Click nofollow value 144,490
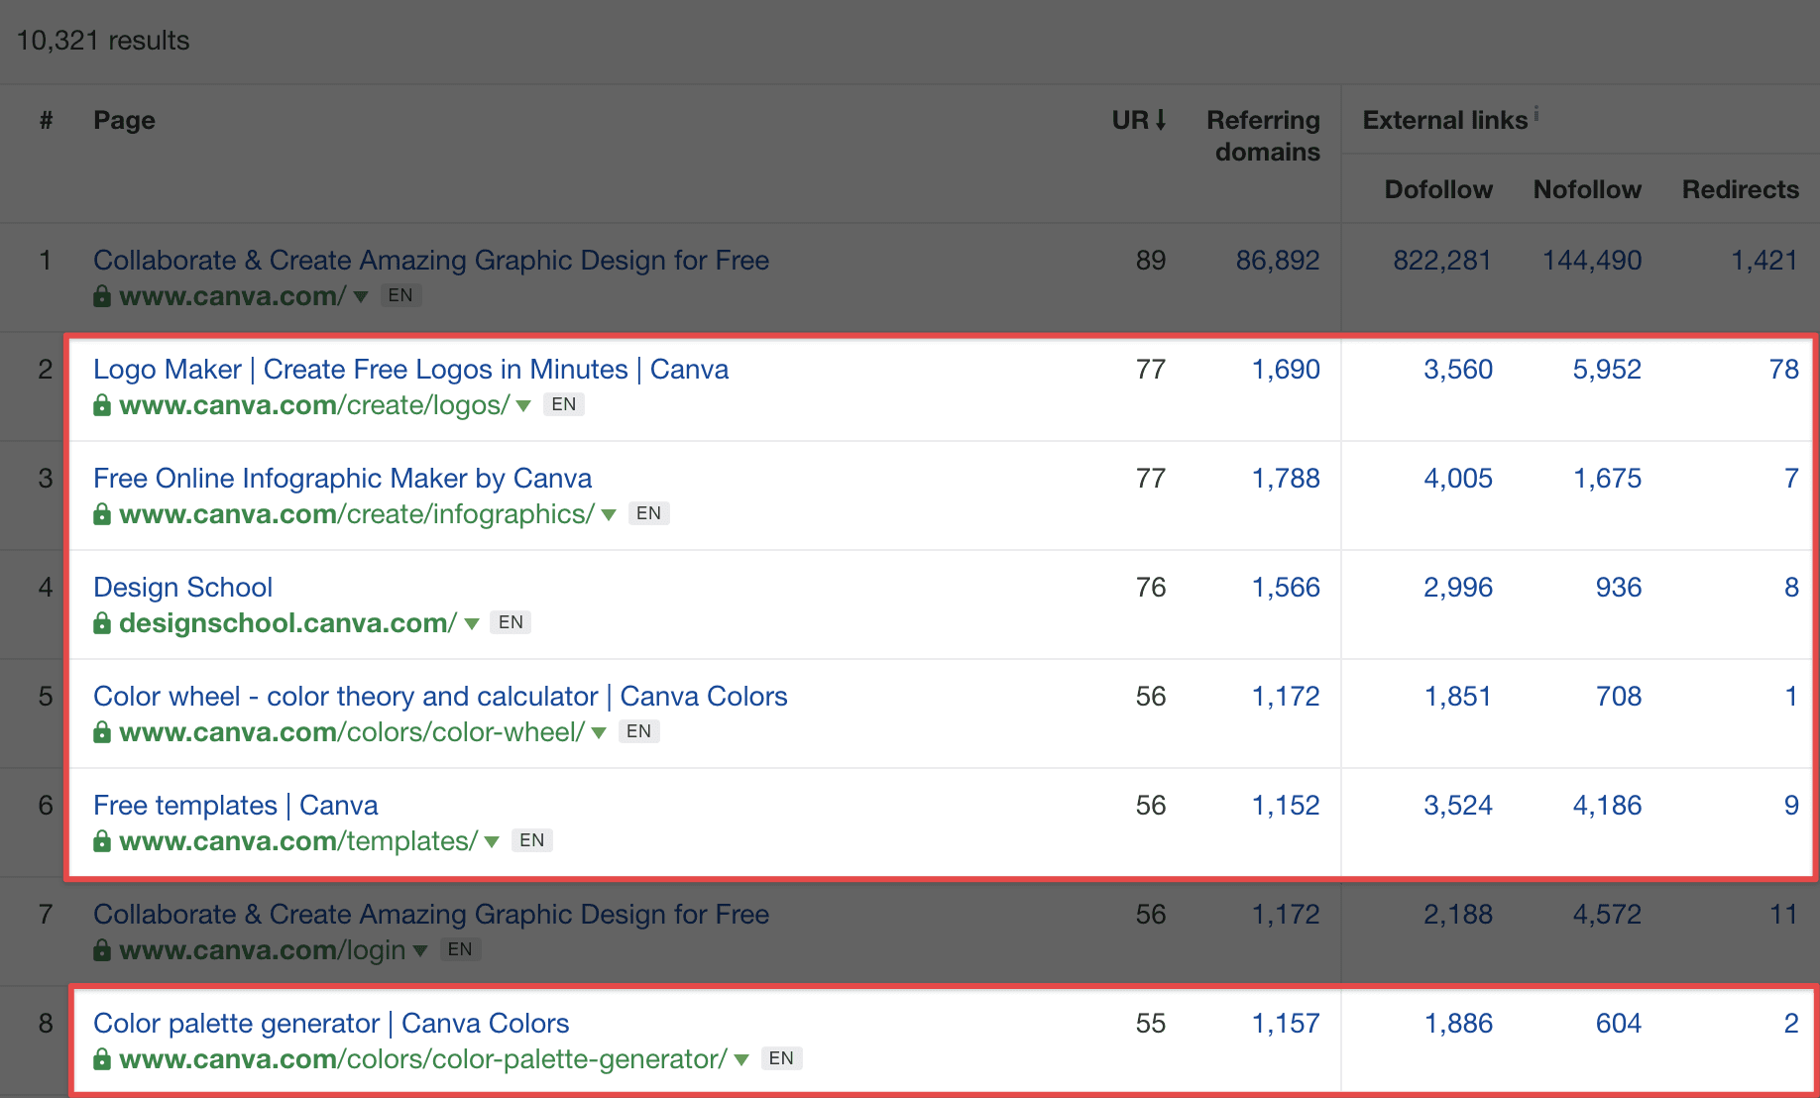The image size is (1820, 1098). tap(1592, 261)
